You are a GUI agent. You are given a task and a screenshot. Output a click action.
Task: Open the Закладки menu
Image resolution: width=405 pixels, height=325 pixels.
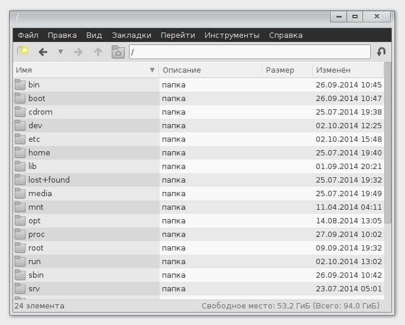click(x=131, y=35)
